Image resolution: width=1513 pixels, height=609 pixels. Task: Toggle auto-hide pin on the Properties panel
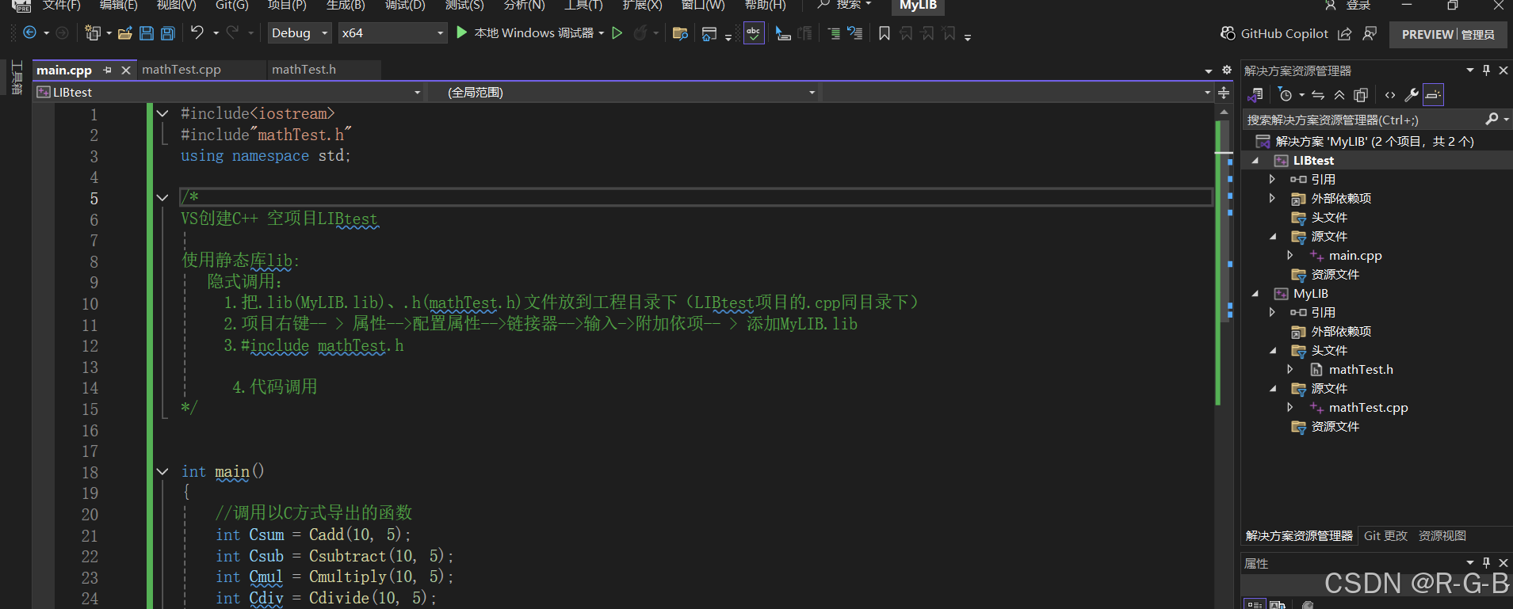pyautogui.click(x=1486, y=562)
